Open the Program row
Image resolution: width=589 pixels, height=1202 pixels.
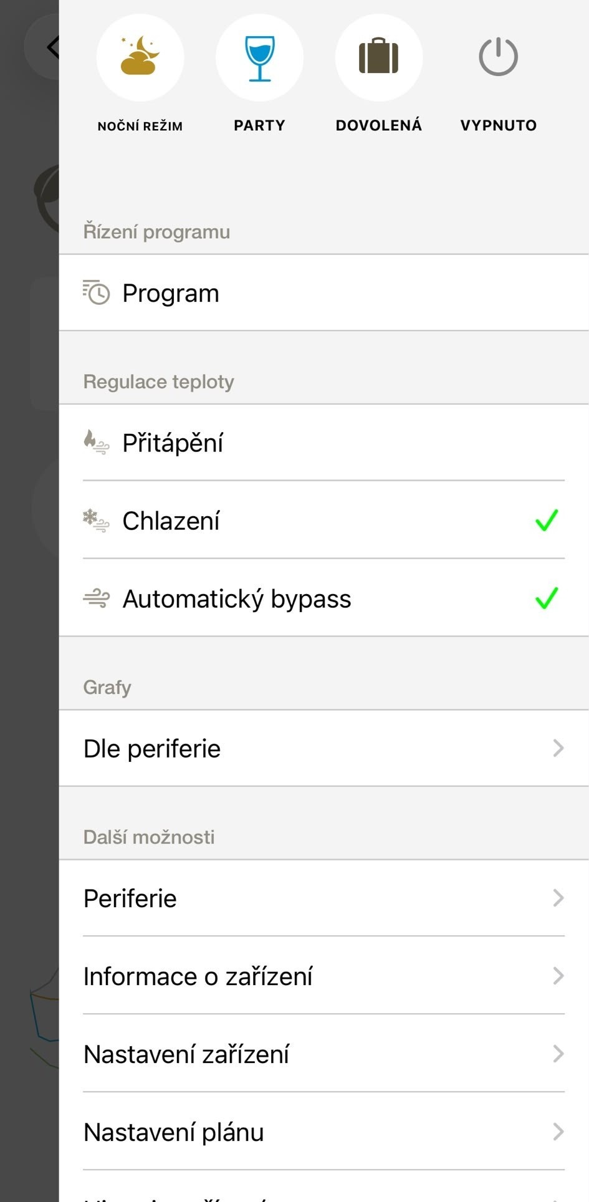[x=324, y=292]
